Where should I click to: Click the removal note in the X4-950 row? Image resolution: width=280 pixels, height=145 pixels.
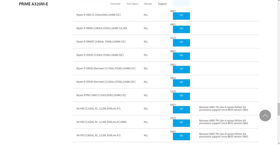pos(224,122)
